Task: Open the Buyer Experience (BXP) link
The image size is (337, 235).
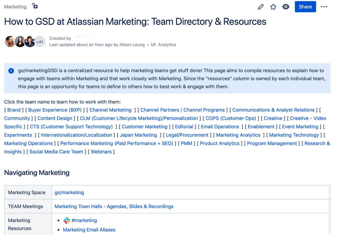Action: (x=55, y=110)
